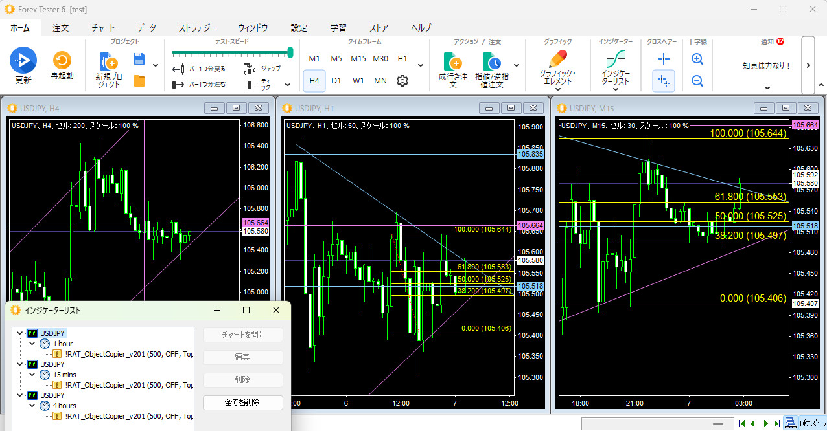This screenshot has width=827, height=431.
Task: Step back one bar with バー1つ分戻る
Action: tap(199, 69)
